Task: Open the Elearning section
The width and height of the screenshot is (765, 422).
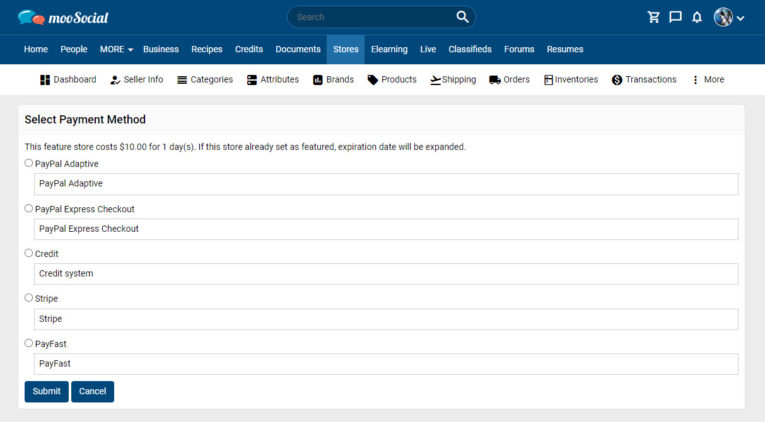Action: click(389, 49)
